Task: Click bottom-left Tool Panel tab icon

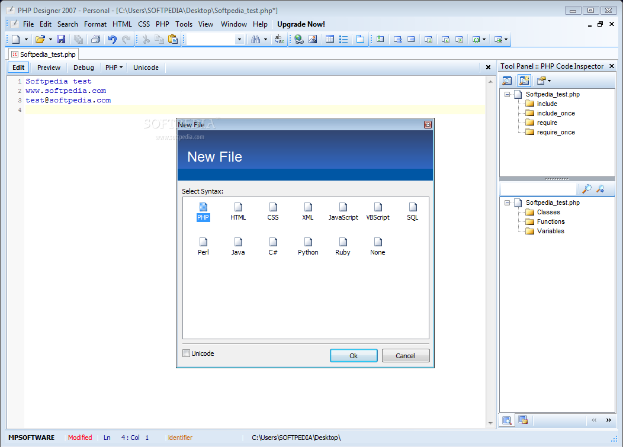Action: tap(507, 420)
